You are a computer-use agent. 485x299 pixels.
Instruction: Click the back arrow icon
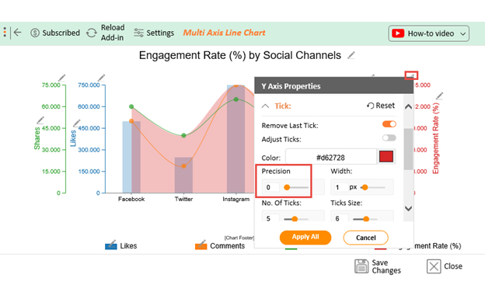(x=18, y=32)
